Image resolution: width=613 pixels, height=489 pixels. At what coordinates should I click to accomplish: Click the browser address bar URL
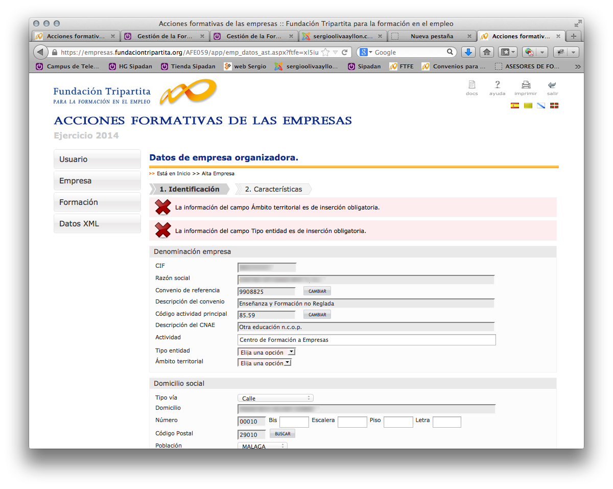189,52
